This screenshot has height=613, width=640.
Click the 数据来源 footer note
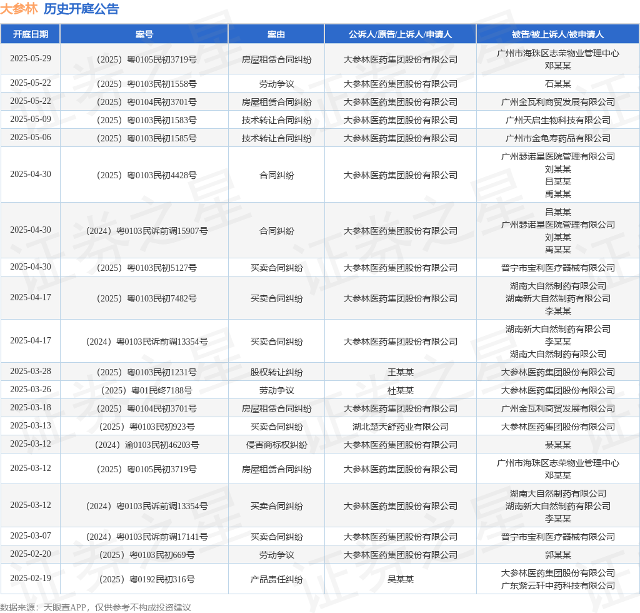96,607
